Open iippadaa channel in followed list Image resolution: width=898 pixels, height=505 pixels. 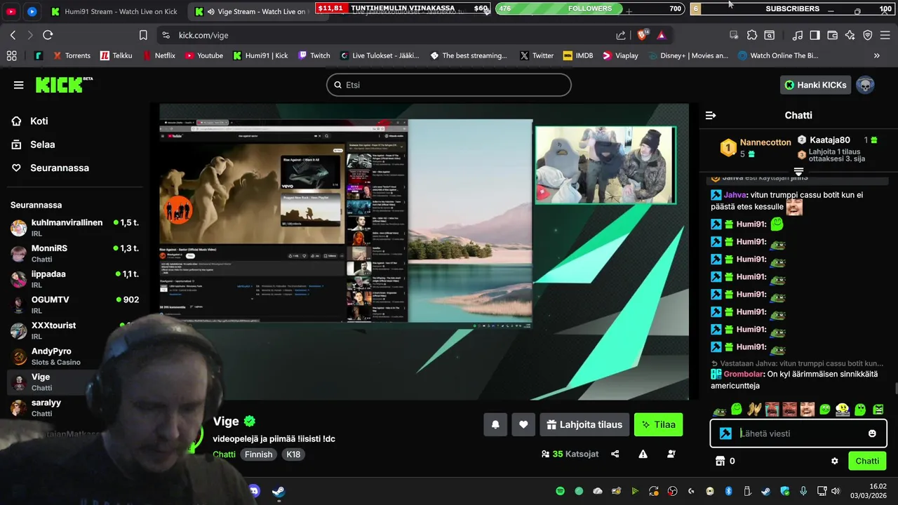click(74, 279)
